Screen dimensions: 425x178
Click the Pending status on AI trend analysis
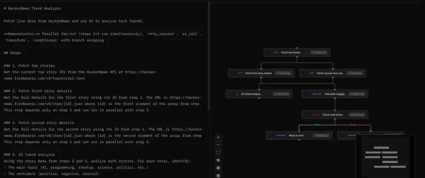(281, 94)
